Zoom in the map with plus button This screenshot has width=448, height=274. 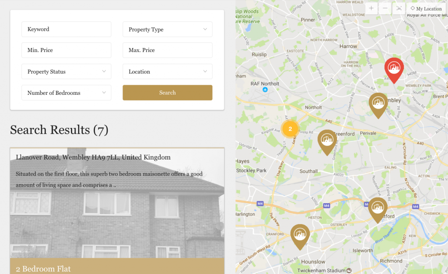[371, 8]
